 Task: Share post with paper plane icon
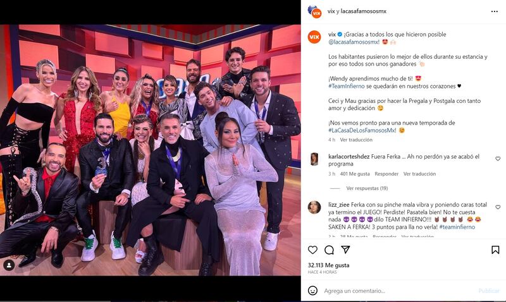click(345, 250)
